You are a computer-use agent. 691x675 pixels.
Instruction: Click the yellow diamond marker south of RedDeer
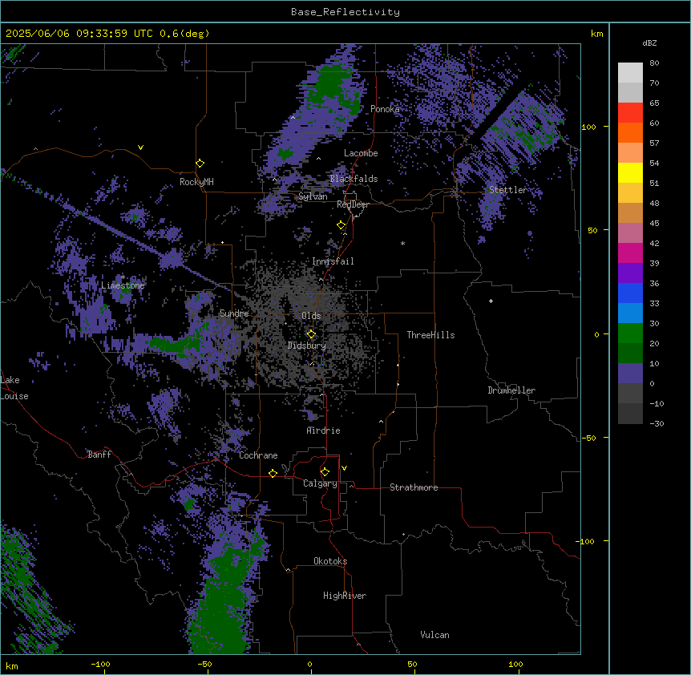coord(341,225)
